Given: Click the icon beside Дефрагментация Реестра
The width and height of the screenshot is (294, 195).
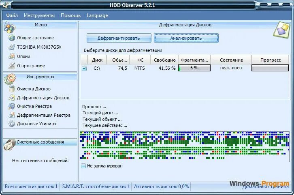Looking at the screenshot, I should pyautogui.click(x=12, y=115).
